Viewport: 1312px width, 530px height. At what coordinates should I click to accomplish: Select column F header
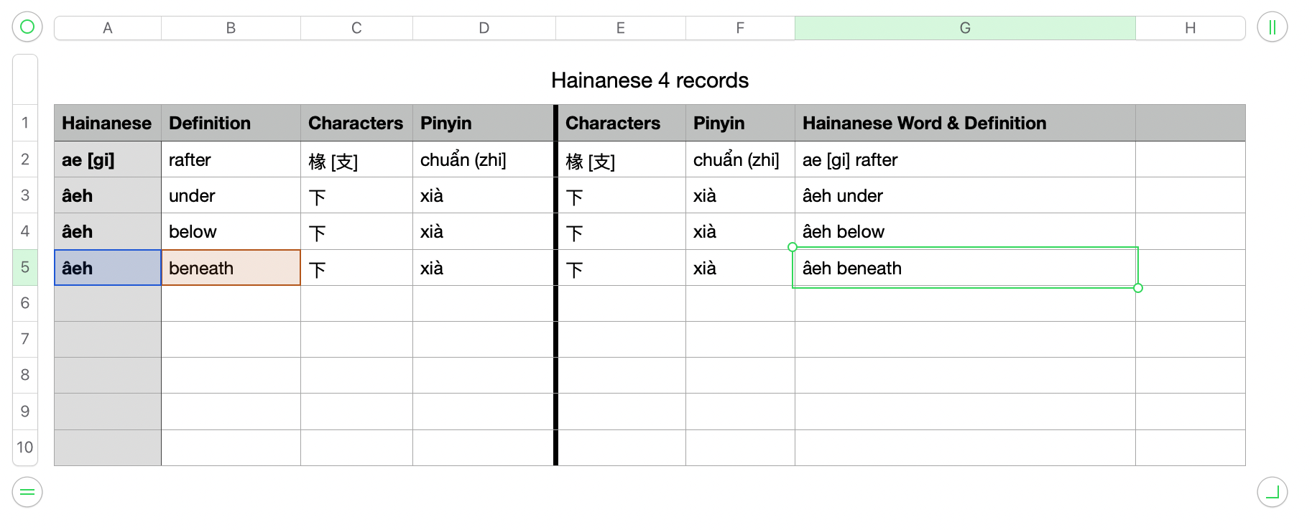pos(740,28)
